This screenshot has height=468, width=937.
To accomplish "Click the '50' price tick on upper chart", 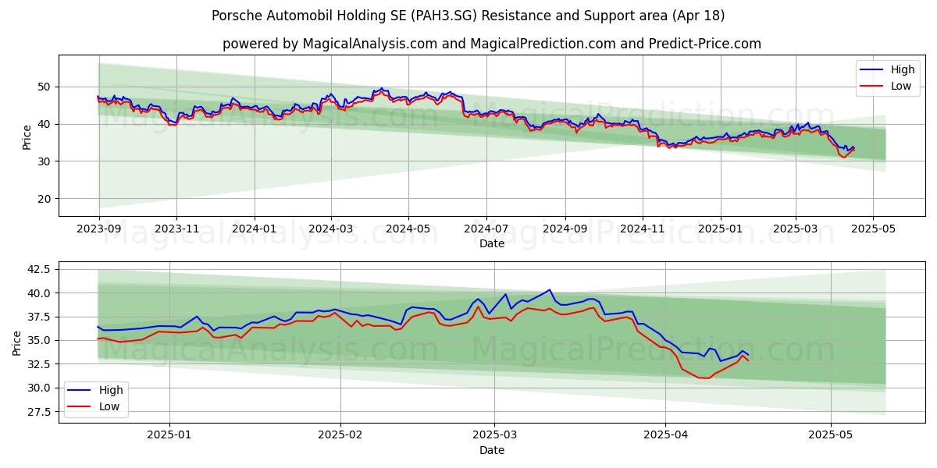I will pyautogui.click(x=44, y=87).
